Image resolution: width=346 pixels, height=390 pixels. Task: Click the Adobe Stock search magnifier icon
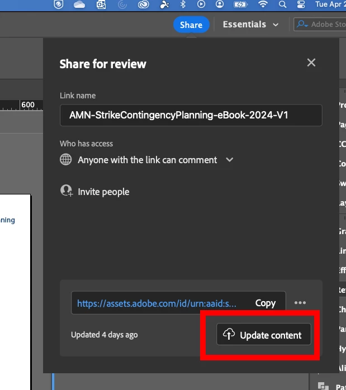pos(302,24)
